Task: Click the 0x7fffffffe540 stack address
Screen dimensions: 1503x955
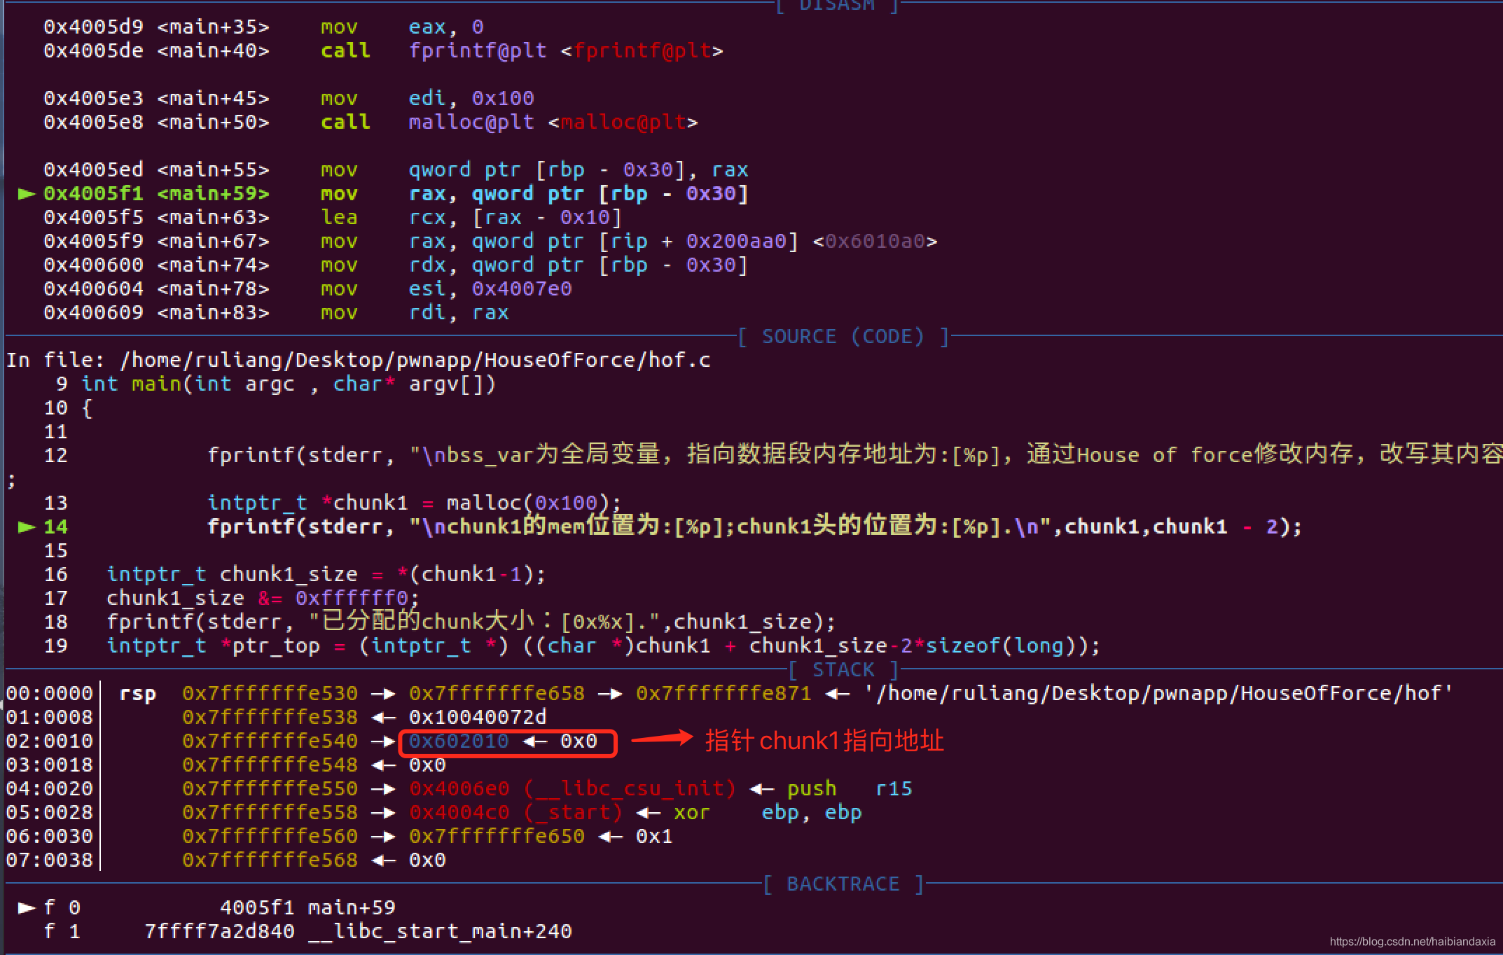Action: tap(270, 741)
